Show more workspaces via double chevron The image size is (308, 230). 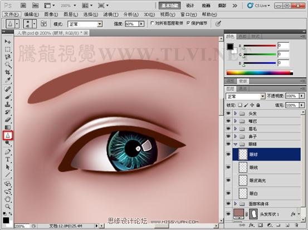click(x=234, y=6)
